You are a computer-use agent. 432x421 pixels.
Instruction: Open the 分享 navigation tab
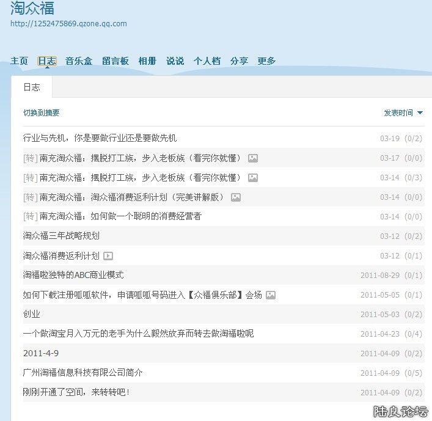click(239, 61)
